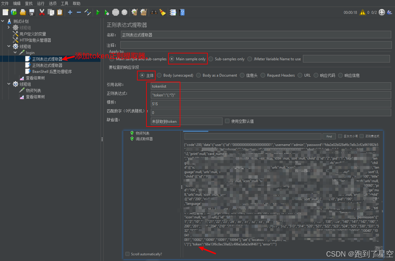Tick the 使用空默认值 checkbox
395x261 pixels.
coord(228,121)
